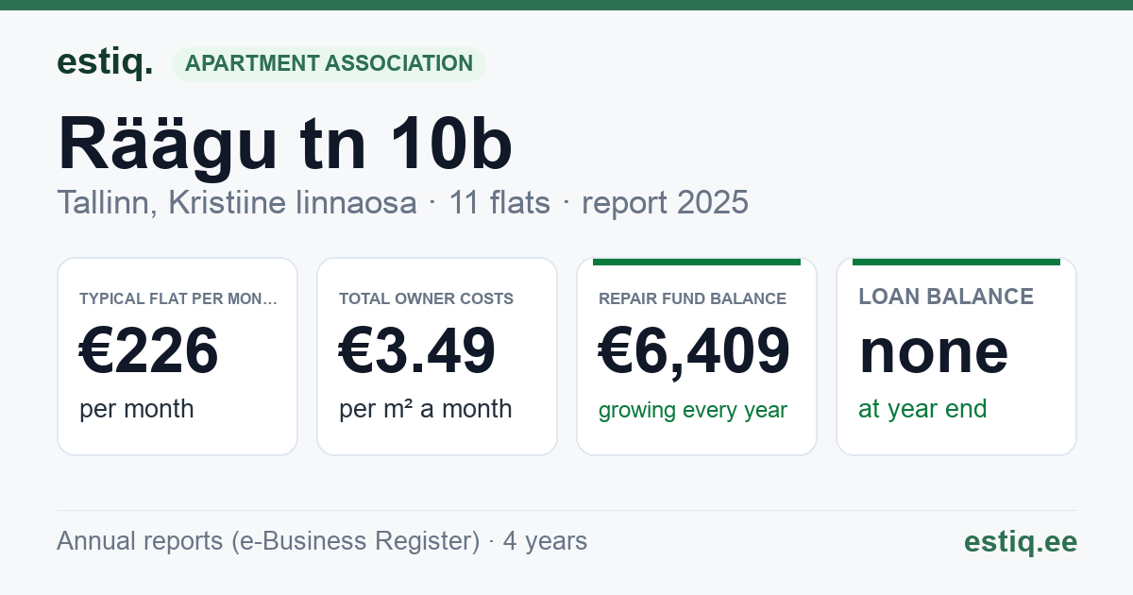
Task: Click the €226 value
Action: [x=149, y=351]
